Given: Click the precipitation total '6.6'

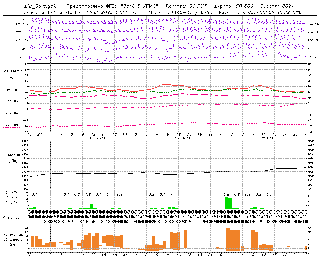Looking at the screenshot, I should point(226,195).
